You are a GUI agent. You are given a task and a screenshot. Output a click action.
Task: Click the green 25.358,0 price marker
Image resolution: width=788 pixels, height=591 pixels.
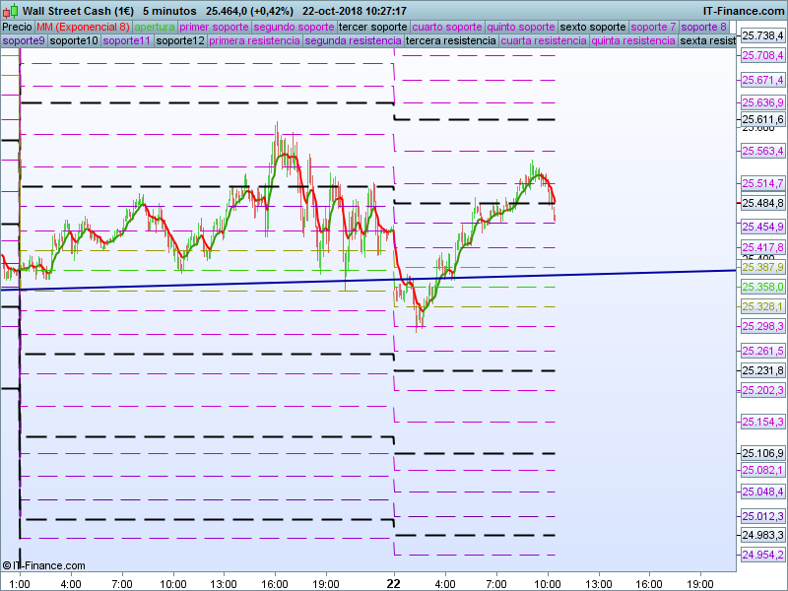coord(762,287)
